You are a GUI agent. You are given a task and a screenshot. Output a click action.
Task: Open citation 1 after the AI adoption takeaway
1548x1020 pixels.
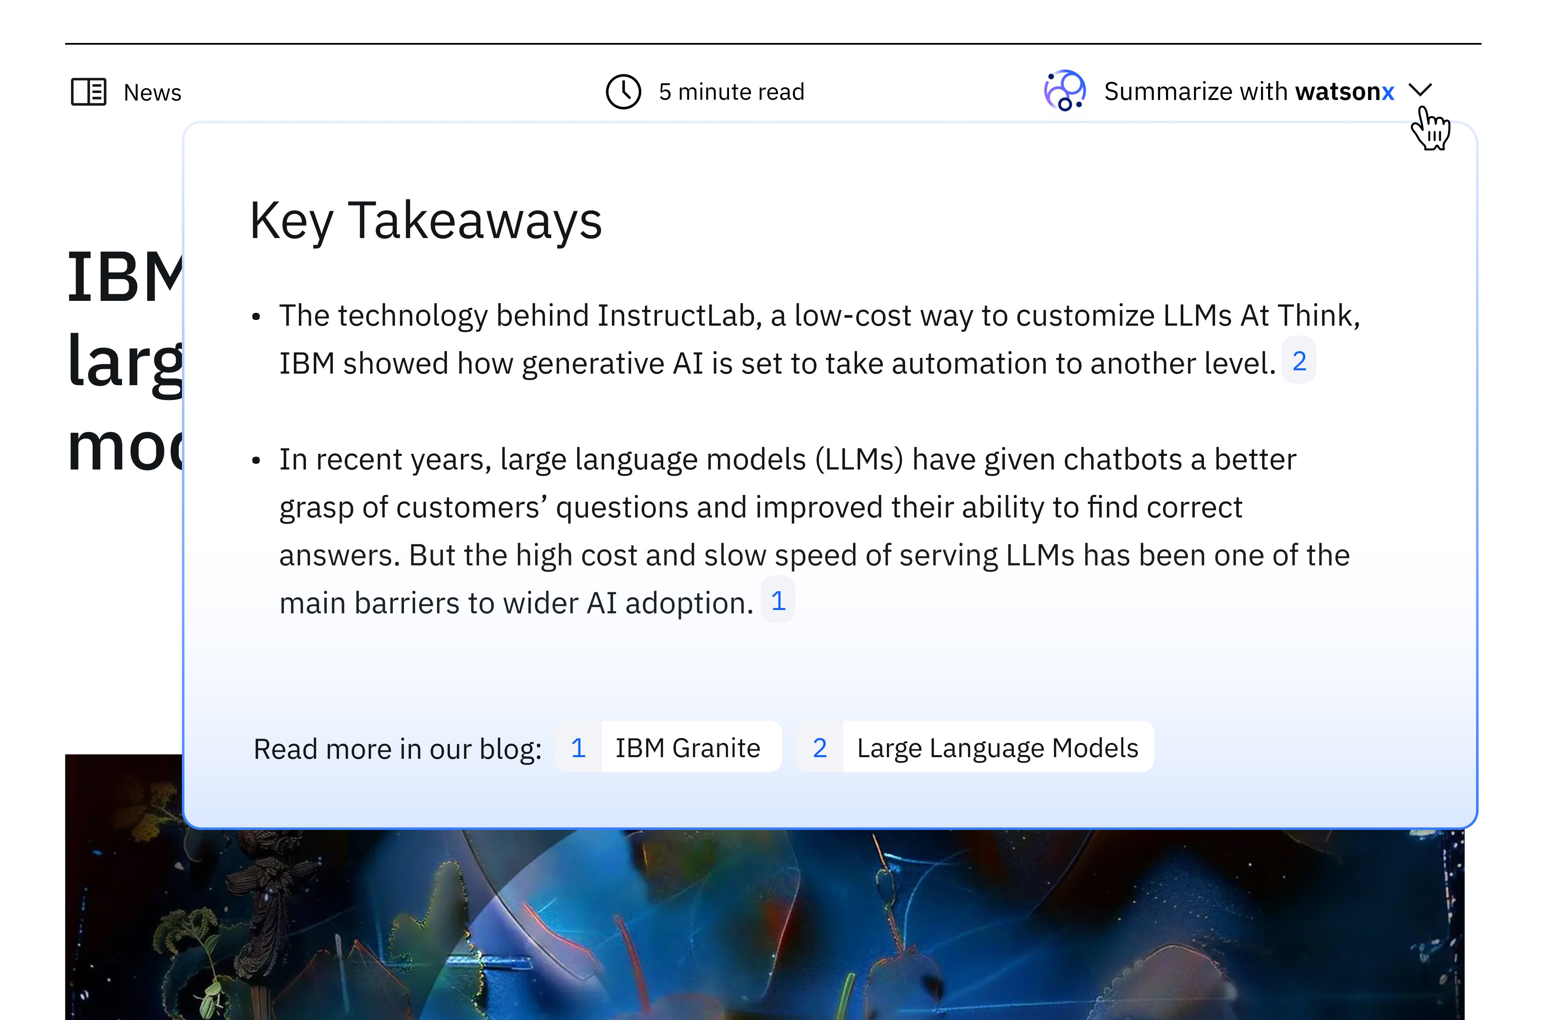tap(778, 601)
